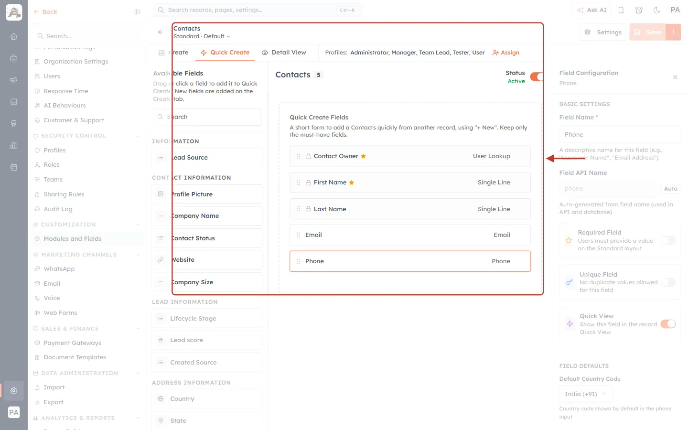Select the Phone field in Quick Create

tap(410, 261)
